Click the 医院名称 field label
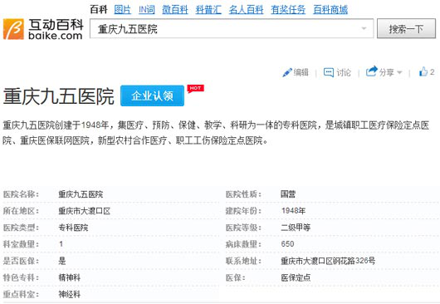This screenshot has height=304, width=440. point(21,194)
